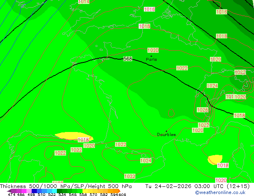Click the legend value 474
The width and height of the screenshot is (254, 196).
click(12, 194)
